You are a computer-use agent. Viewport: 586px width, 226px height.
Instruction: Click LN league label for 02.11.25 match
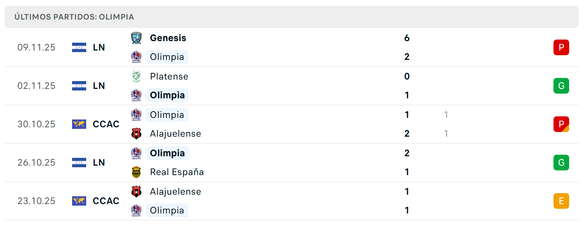click(x=99, y=86)
